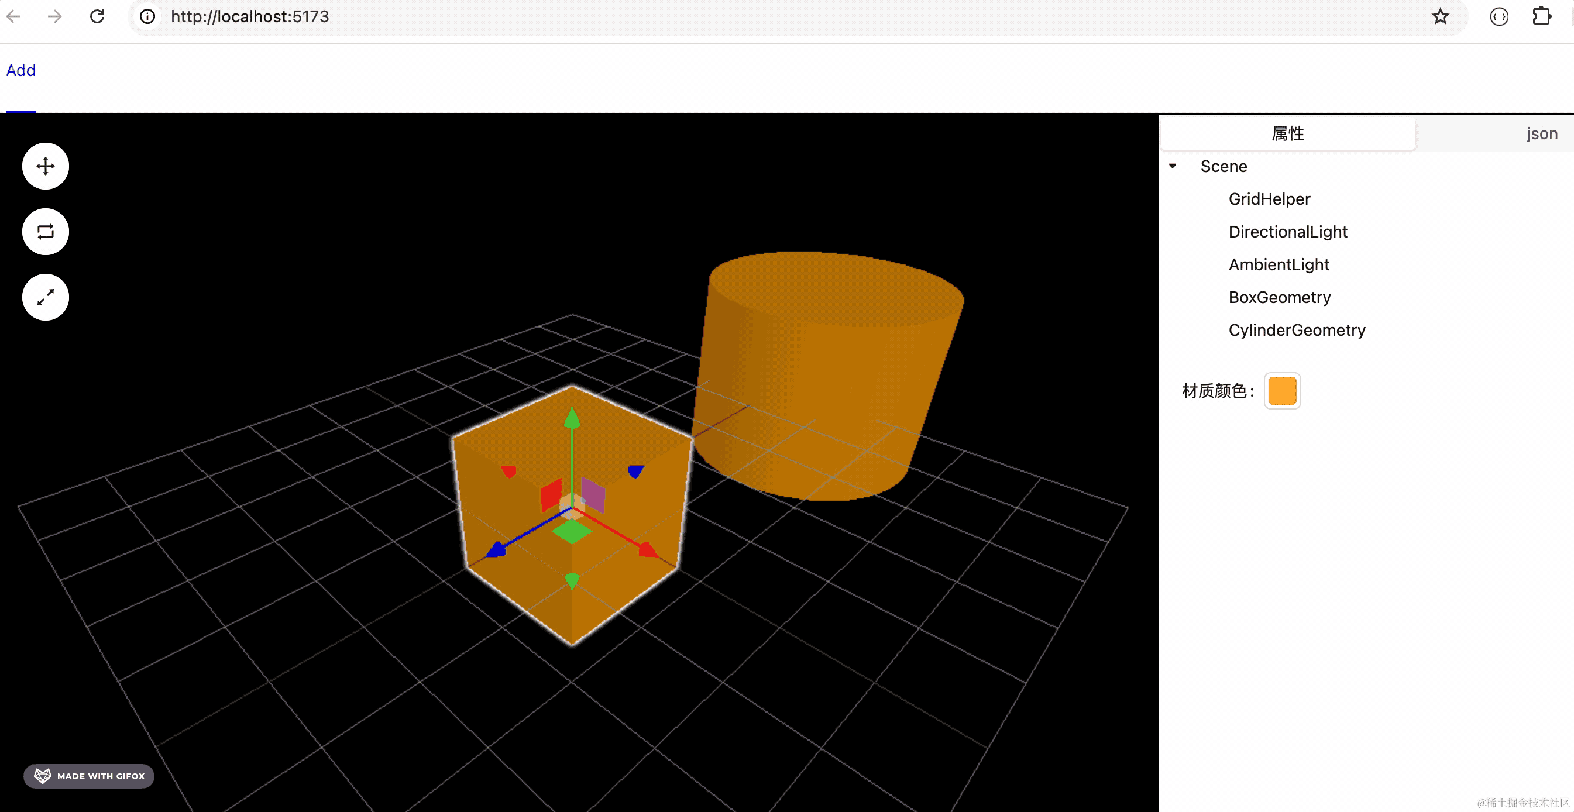
Task: Reload the localhost page
Action: [97, 16]
